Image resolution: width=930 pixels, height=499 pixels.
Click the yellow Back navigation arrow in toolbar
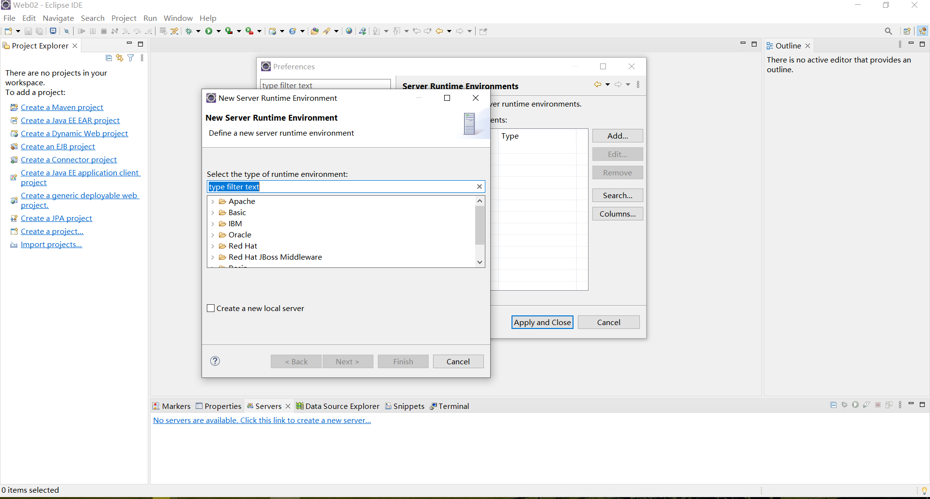click(x=439, y=31)
